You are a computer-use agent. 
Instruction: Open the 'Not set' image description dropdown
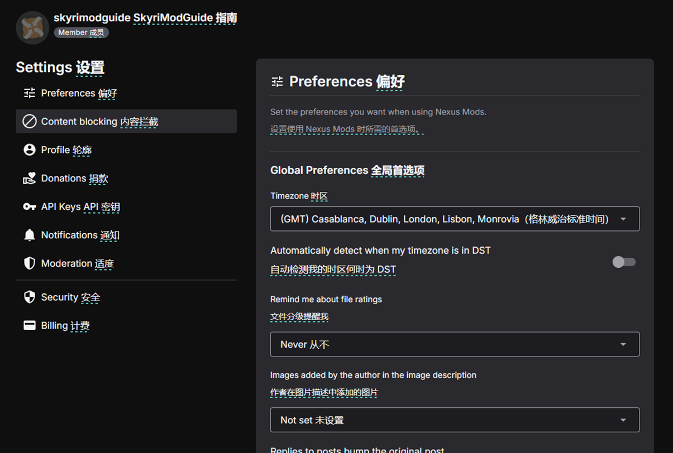(x=455, y=420)
